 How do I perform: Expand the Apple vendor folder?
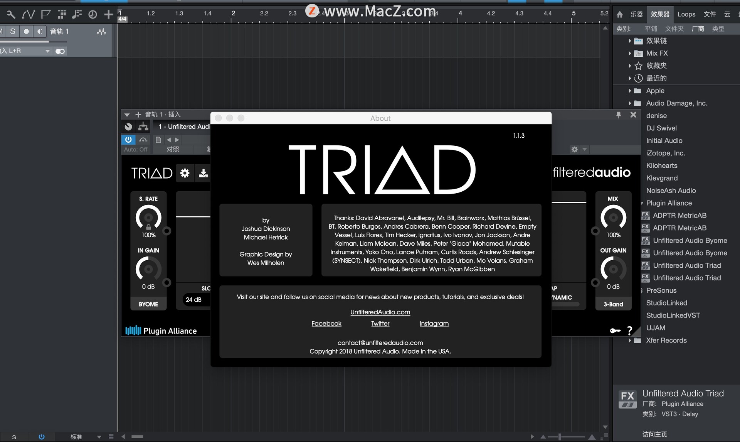tap(630, 91)
